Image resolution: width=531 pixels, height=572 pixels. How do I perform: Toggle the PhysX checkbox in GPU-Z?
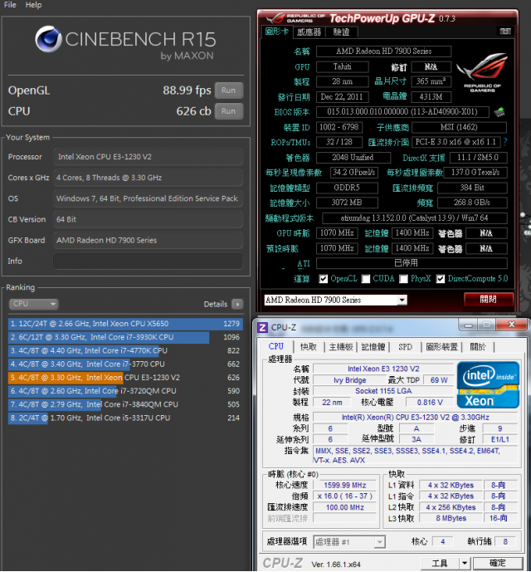[403, 279]
